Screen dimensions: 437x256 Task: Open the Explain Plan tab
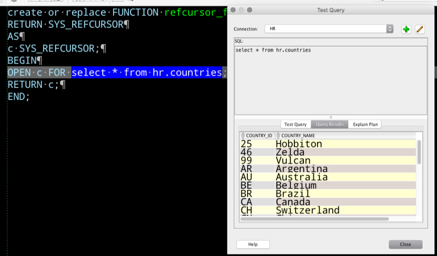click(365, 124)
